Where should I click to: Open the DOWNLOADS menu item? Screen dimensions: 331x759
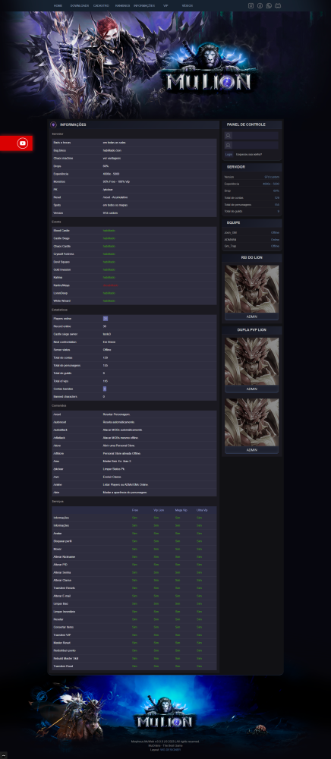pos(80,6)
